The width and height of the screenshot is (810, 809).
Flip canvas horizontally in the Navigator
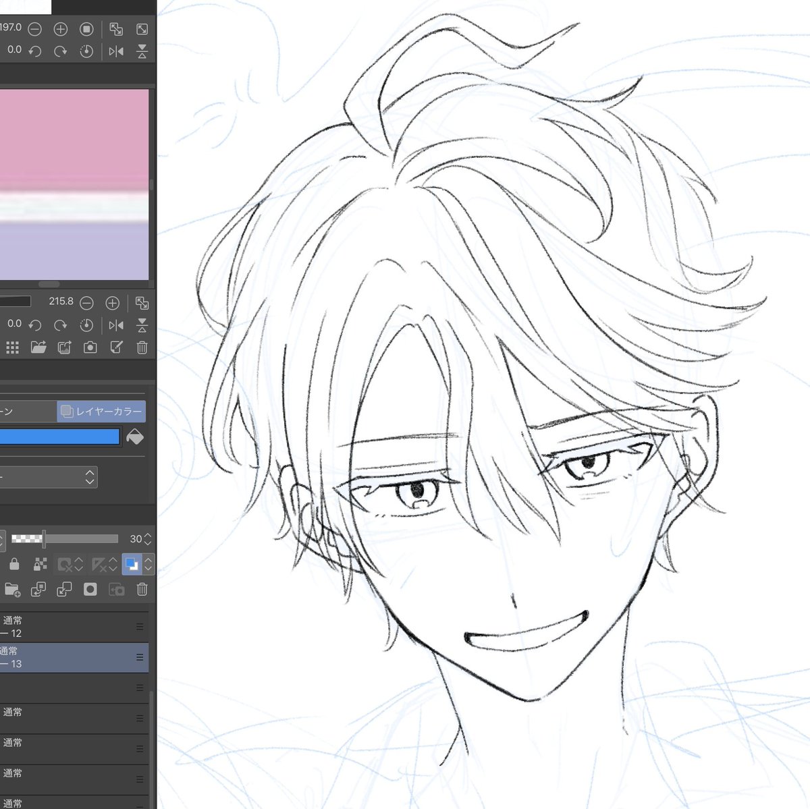(x=116, y=51)
